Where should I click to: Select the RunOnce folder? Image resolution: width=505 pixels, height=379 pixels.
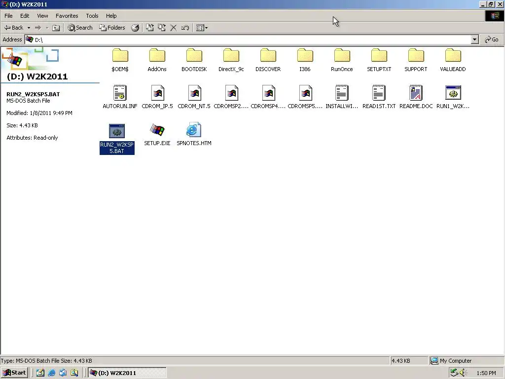tap(342, 61)
